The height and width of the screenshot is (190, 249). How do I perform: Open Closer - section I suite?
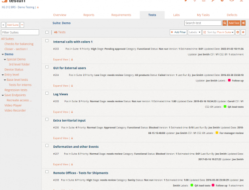16,49
